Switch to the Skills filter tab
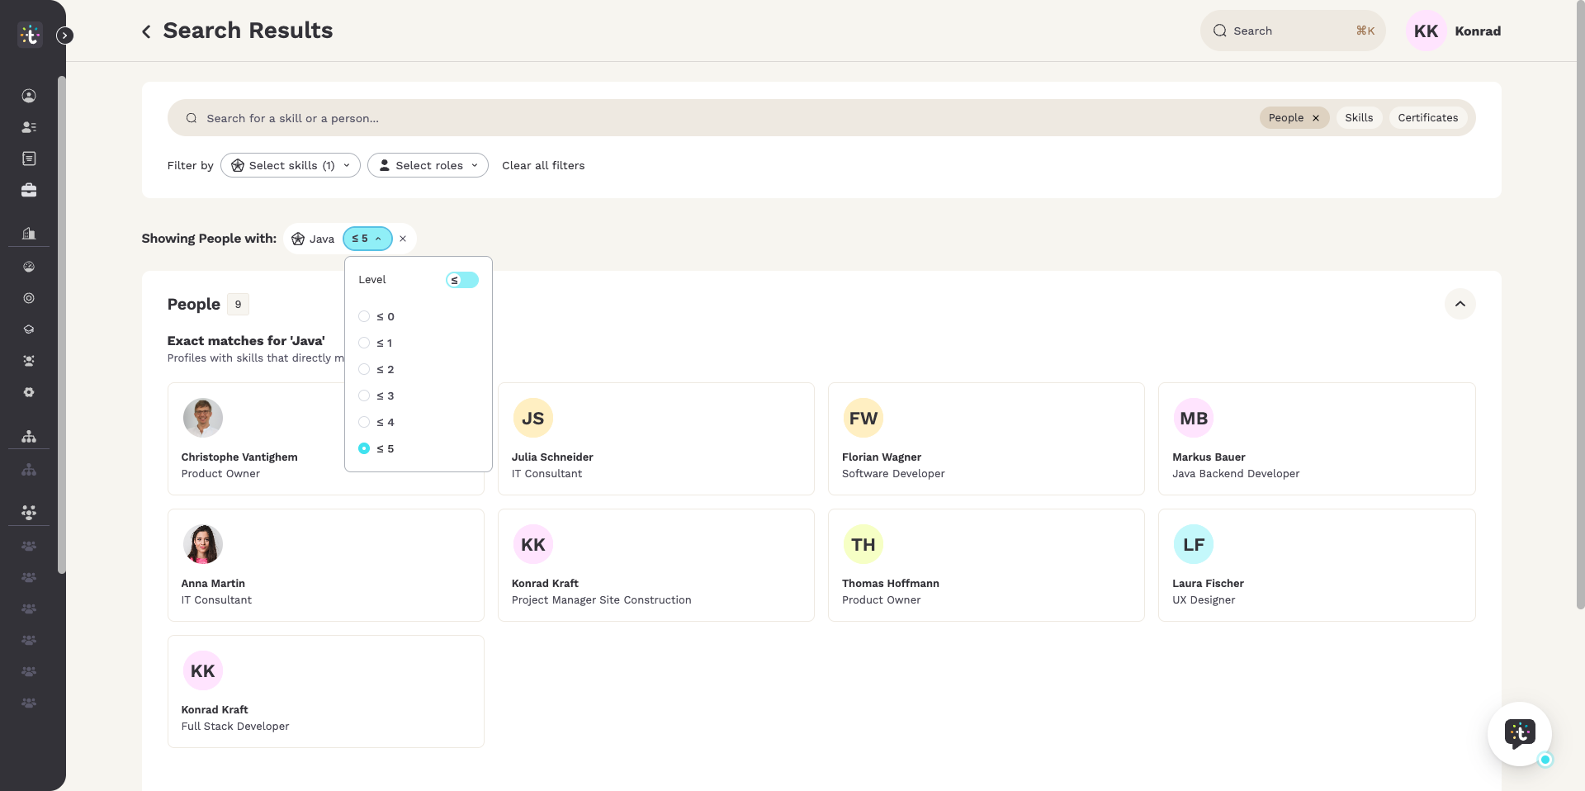1585x791 pixels. coord(1359,118)
